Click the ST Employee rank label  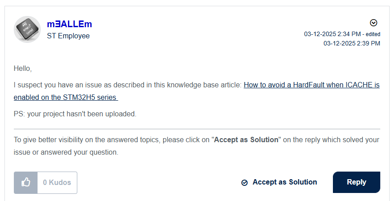point(68,36)
